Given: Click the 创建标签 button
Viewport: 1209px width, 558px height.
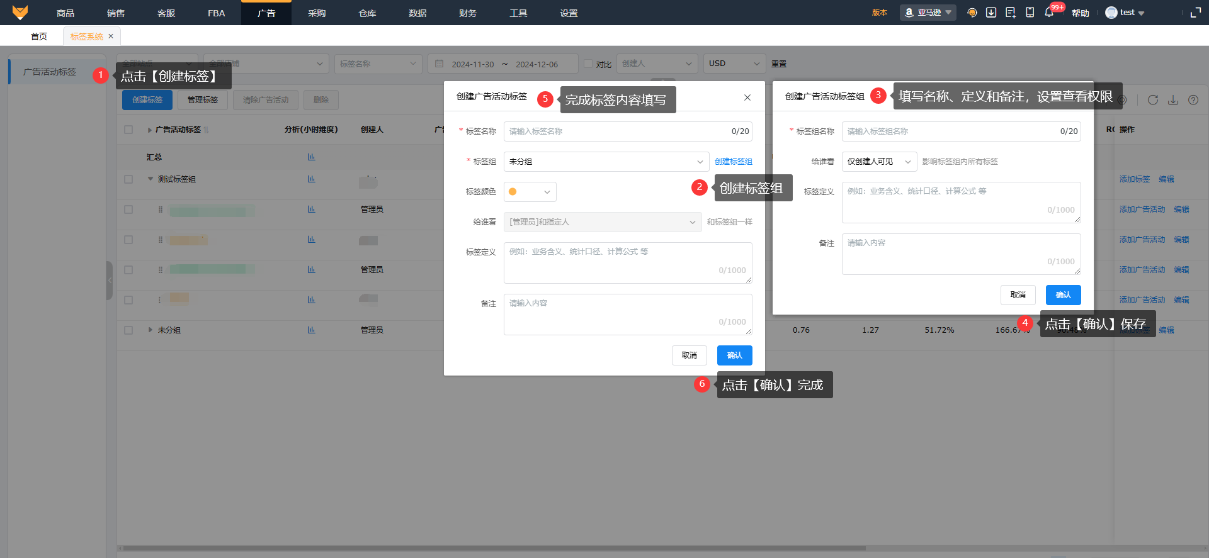Looking at the screenshot, I should [x=147, y=100].
